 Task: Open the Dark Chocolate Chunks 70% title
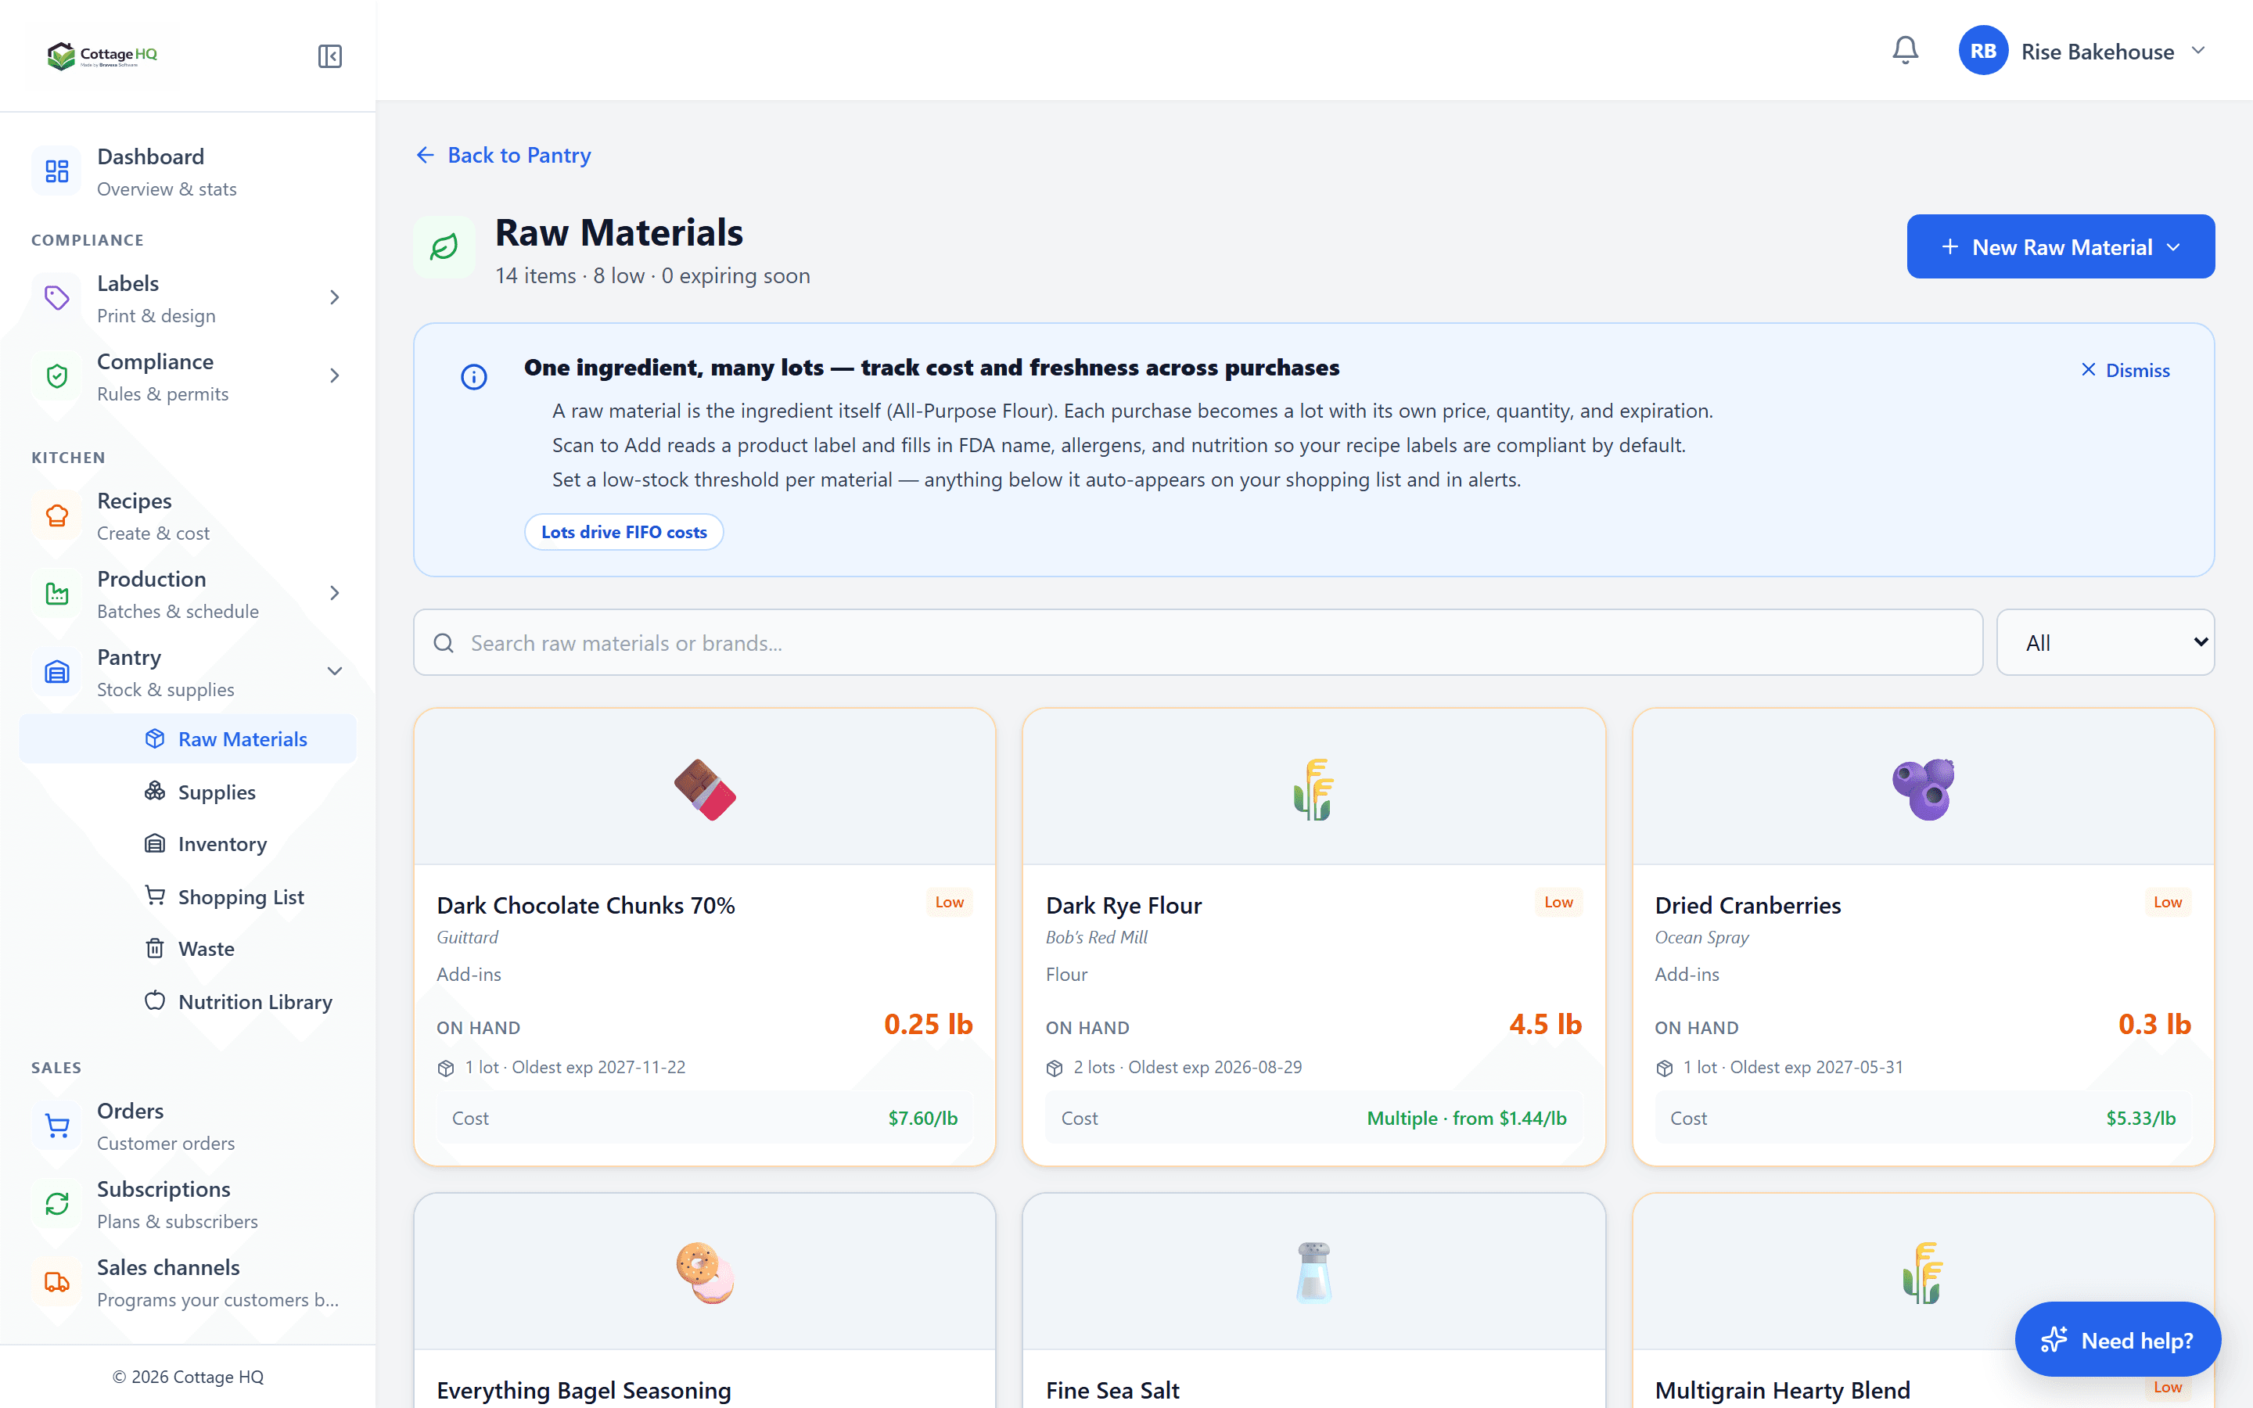pos(586,905)
